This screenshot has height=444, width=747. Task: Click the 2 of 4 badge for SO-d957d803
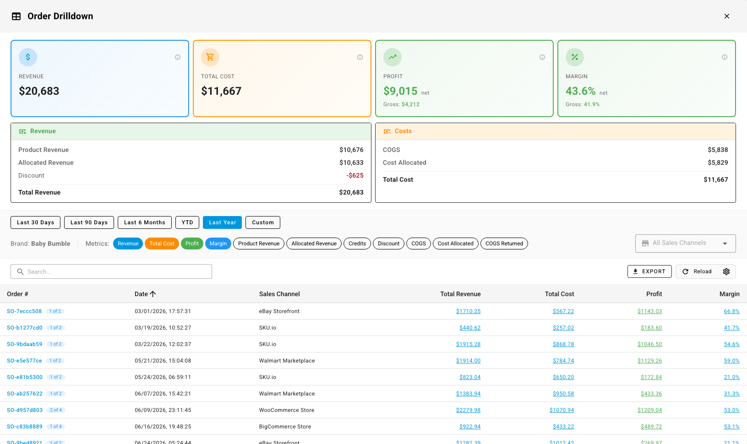pos(56,410)
